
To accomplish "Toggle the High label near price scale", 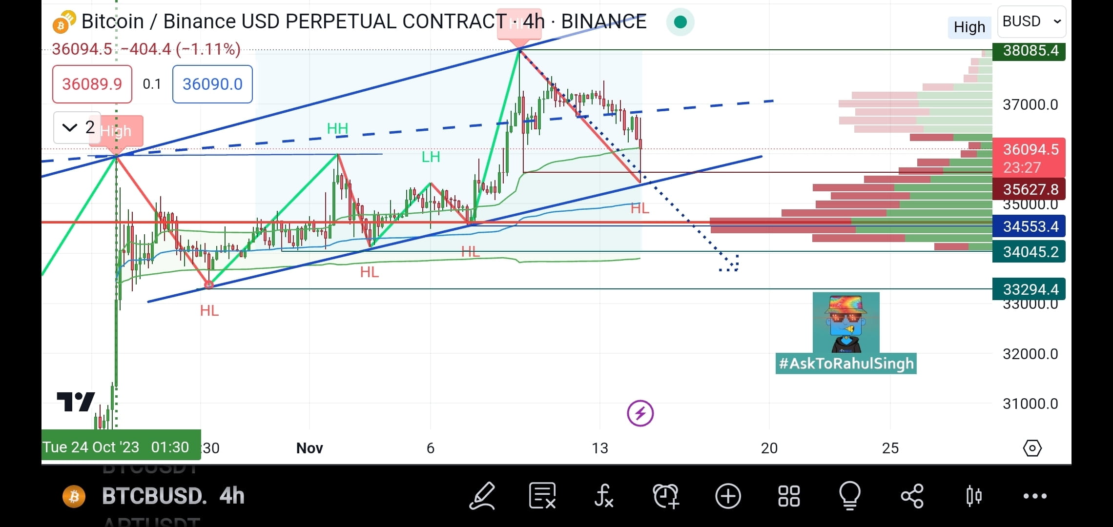I will [969, 27].
